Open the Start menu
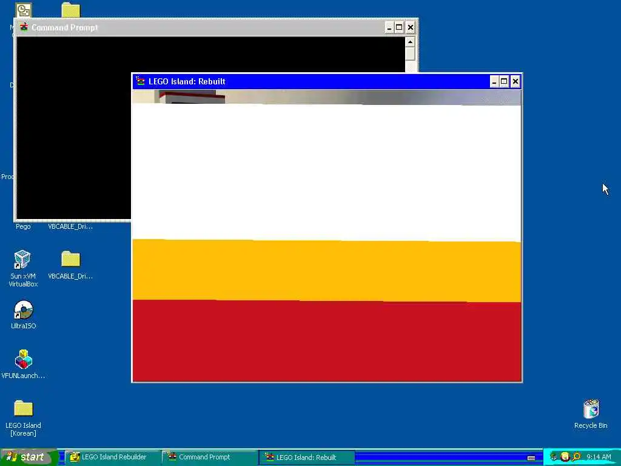 pos(29,457)
